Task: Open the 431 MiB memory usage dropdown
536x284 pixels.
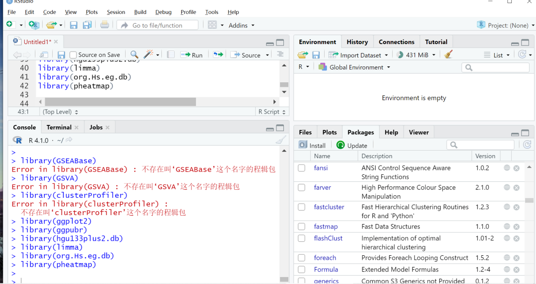Action: coord(416,55)
